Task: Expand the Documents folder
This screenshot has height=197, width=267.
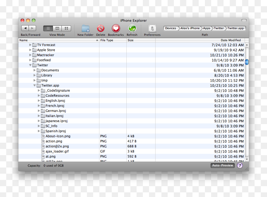Action: (x=34, y=70)
